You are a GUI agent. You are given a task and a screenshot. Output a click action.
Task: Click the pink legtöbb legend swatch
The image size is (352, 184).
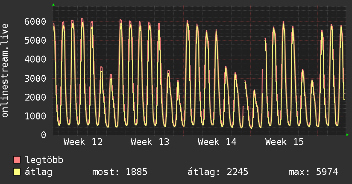pos(17,160)
